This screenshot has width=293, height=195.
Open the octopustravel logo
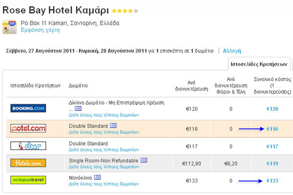(x=28, y=180)
